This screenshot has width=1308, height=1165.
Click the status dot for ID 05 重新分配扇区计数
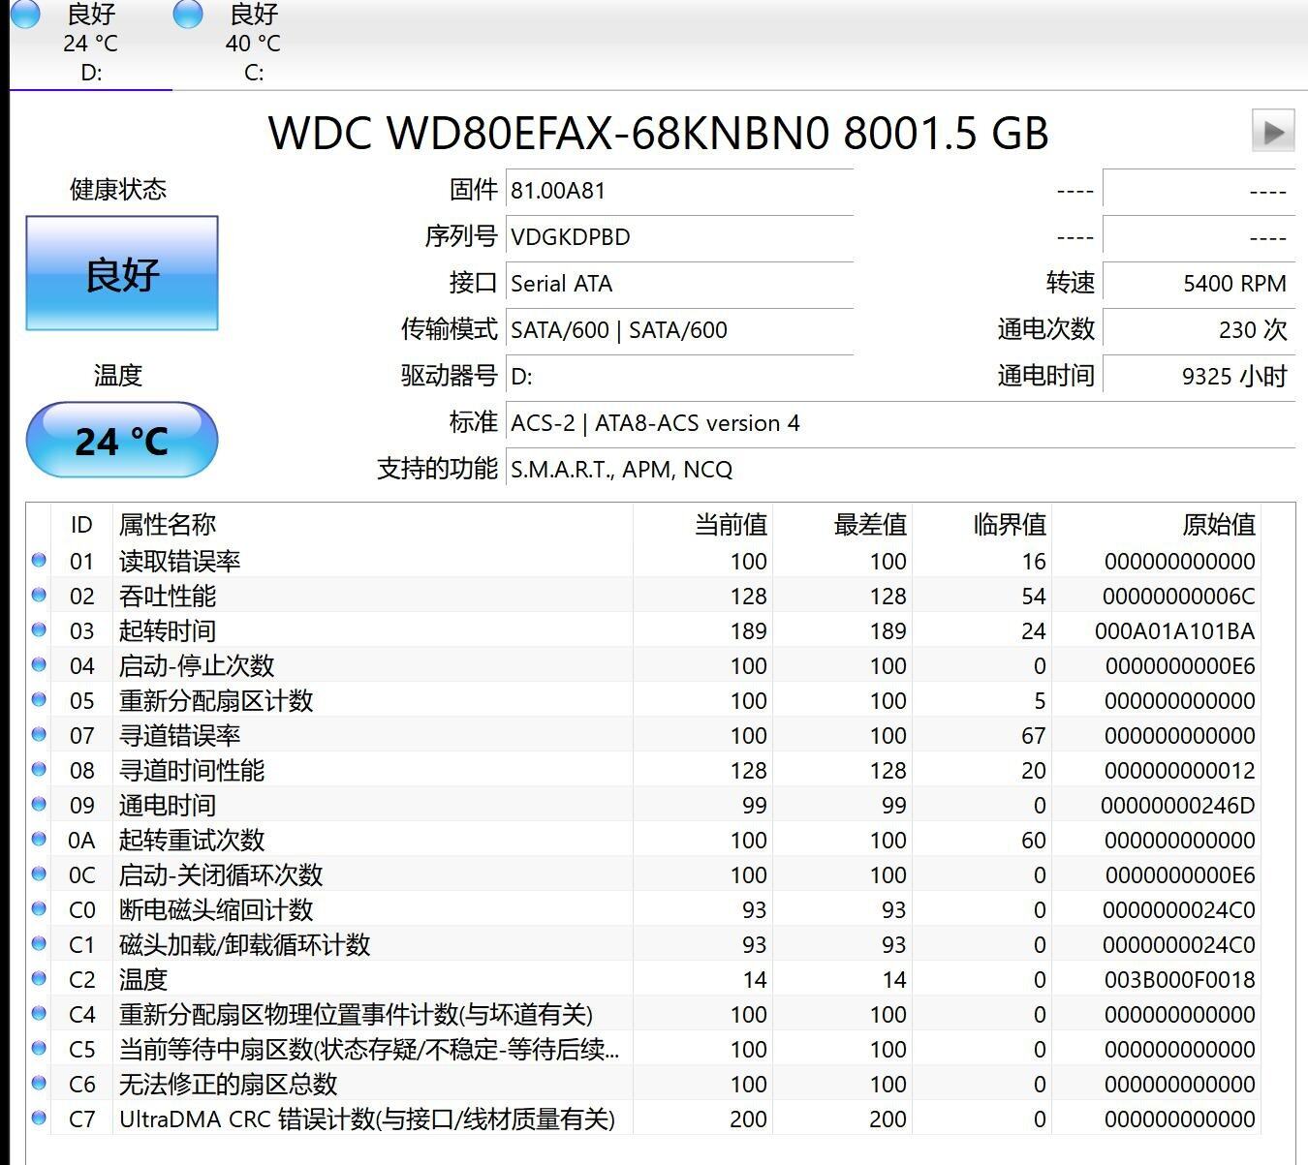coord(39,699)
